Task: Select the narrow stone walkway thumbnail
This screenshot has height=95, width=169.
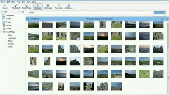Action: [x=33, y=61]
